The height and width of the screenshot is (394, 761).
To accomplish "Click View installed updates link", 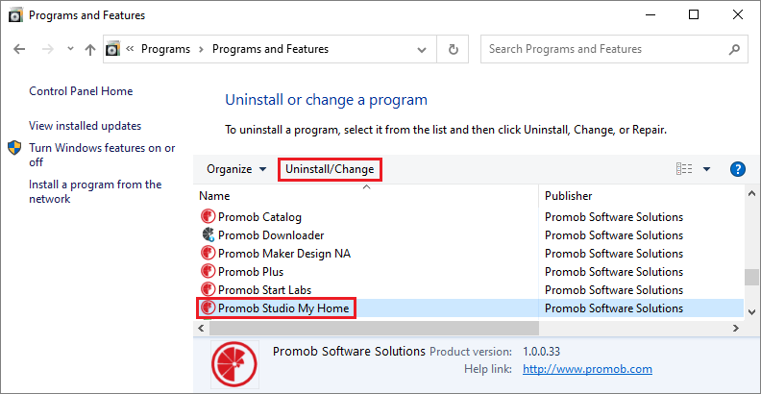I will click(x=85, y=126).
